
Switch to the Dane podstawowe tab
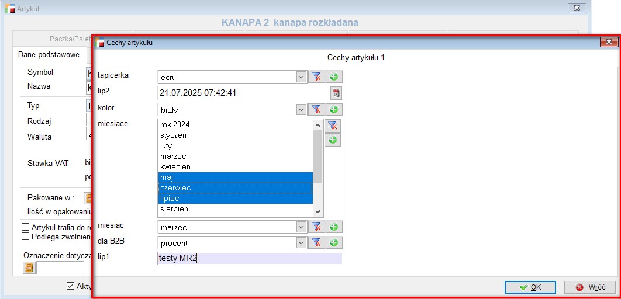[x=49, y=55]
